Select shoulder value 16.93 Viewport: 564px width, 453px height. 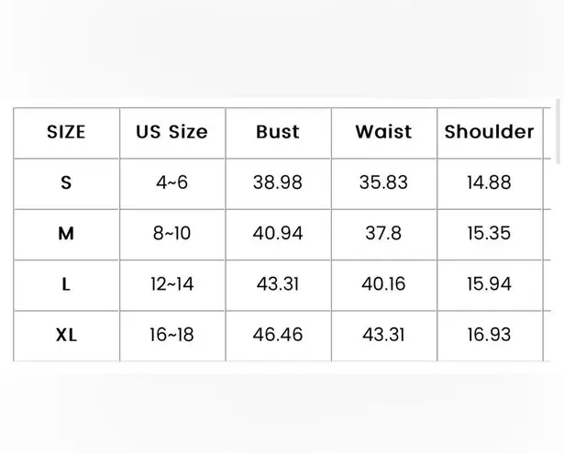click(489, 336)
